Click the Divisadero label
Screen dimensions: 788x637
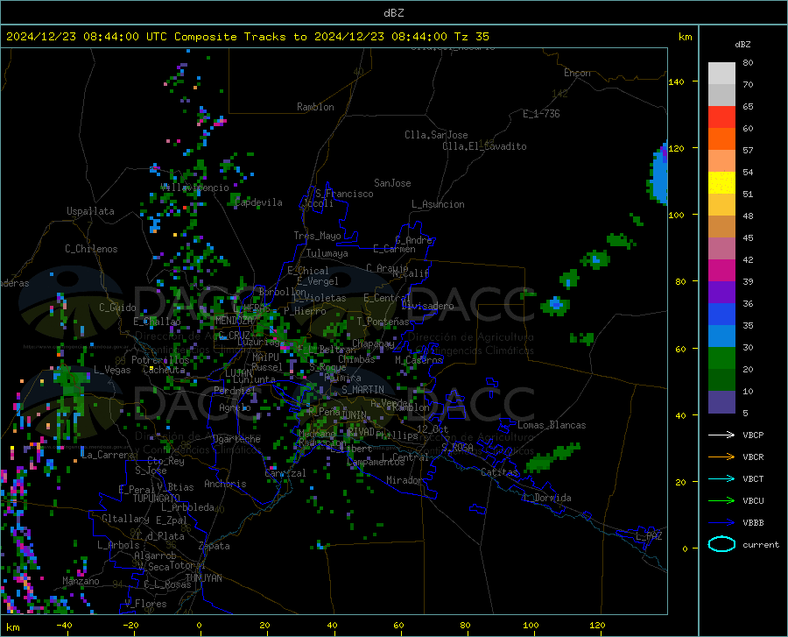(x=427, y=306)
